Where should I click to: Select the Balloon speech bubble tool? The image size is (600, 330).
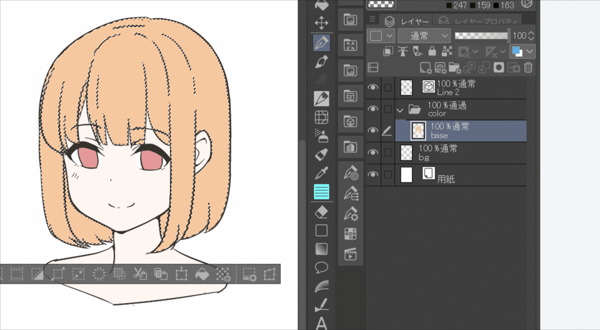pos(321,267)
